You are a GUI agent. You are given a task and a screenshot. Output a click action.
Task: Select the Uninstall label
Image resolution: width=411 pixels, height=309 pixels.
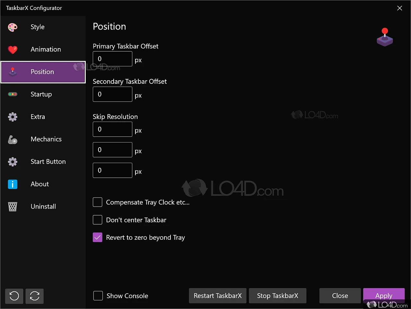pyautogui.click(x=43, y=207)
